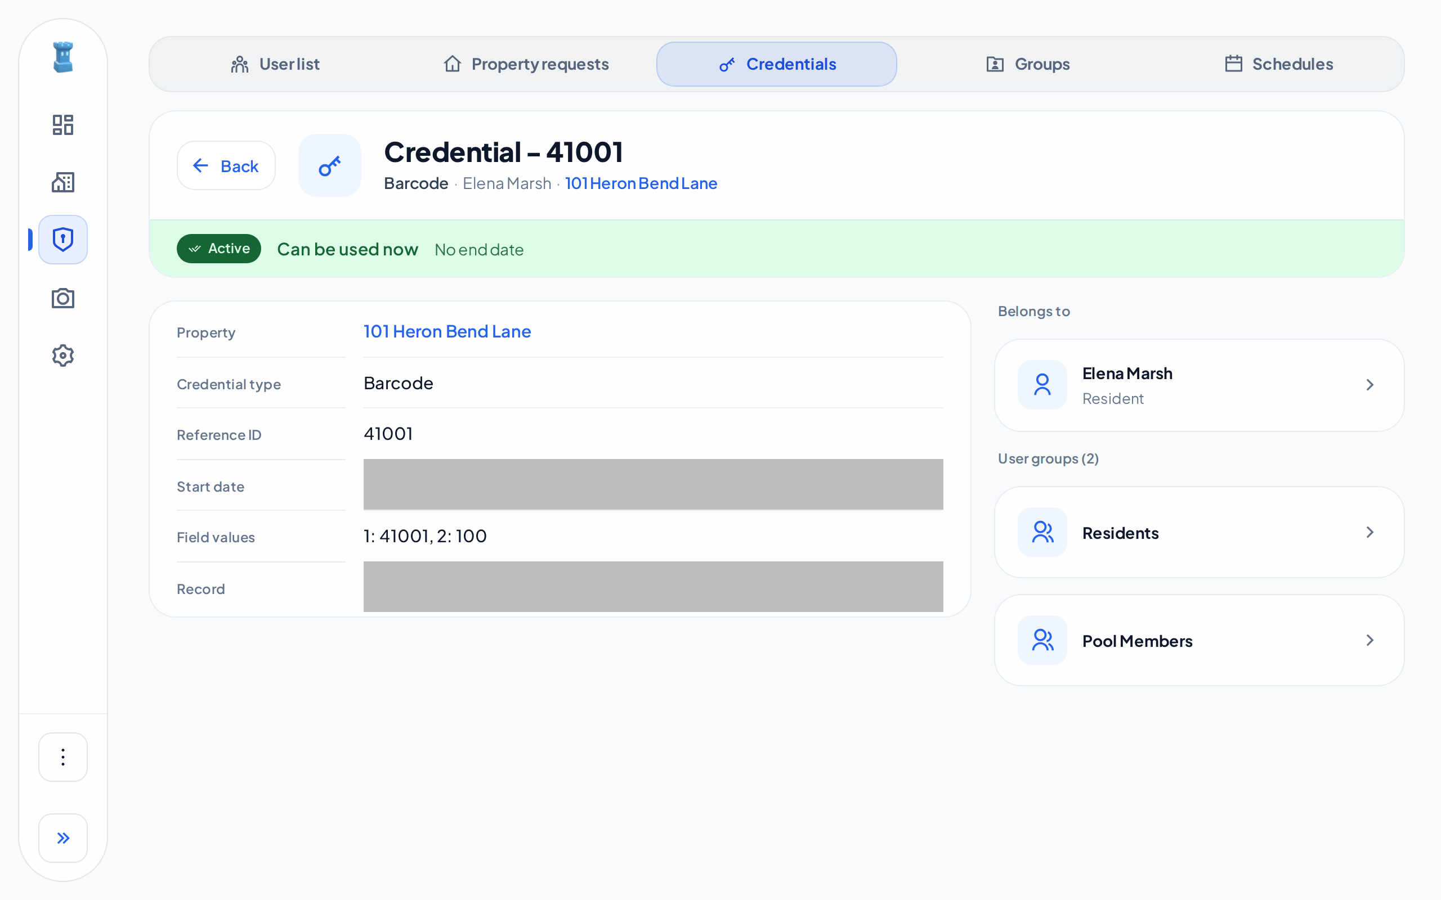Click the "No end date" text
Image resolution: width=1441 pixels, height=900 pixels.
click(480, 250)
